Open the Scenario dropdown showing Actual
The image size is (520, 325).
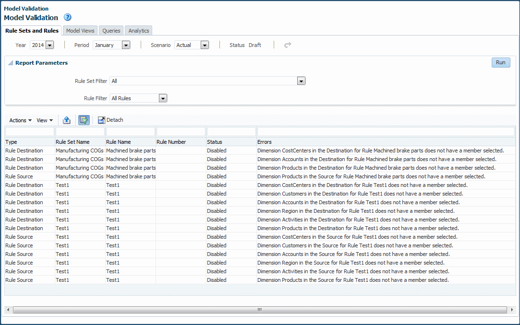pyautogui.click(x=205, y=45)
